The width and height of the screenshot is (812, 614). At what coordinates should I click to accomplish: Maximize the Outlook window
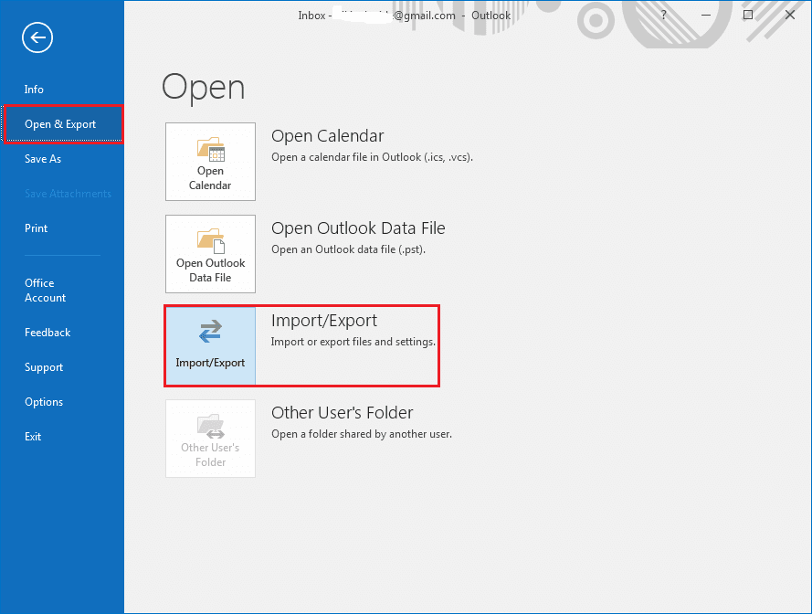[748, 15]
